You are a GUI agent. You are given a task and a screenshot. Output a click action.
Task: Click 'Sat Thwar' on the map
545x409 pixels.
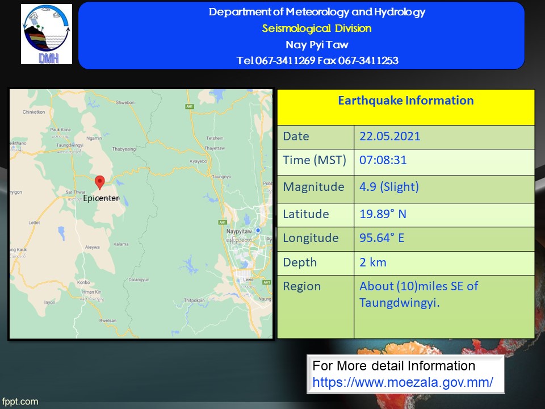(x=76, y=192)
